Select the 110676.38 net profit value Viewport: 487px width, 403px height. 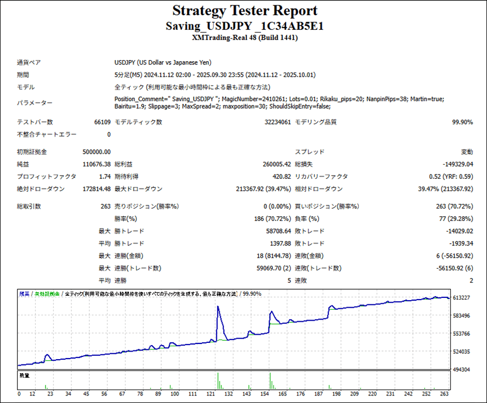coord(93,164)
